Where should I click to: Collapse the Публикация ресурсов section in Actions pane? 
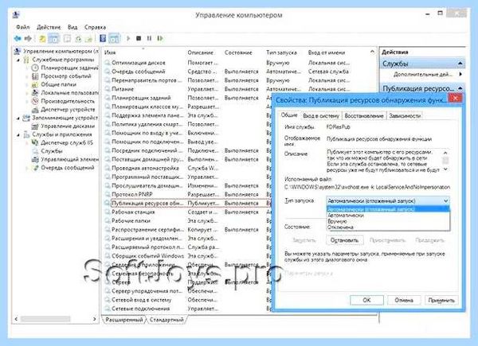tap(460, 88)
